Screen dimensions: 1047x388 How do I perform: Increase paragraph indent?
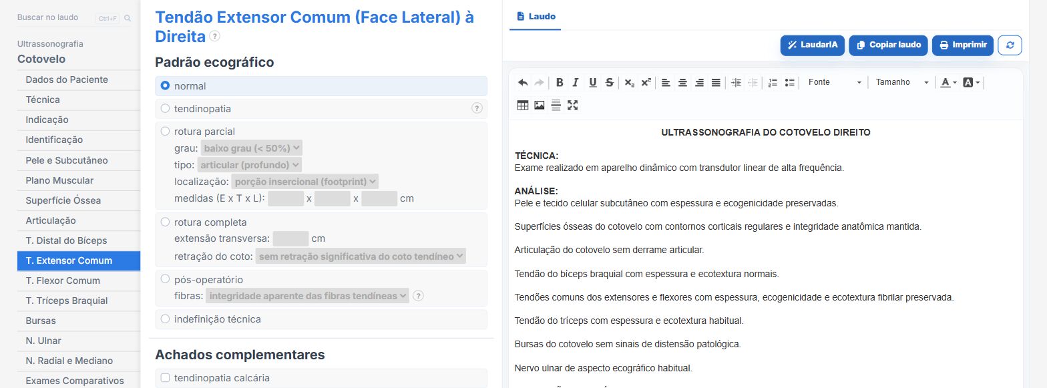coord(736,83)
